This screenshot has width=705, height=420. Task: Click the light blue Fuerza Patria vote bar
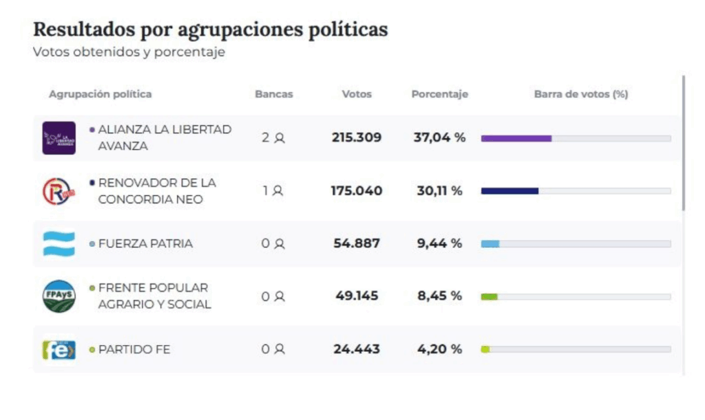[x=490, y=244]
